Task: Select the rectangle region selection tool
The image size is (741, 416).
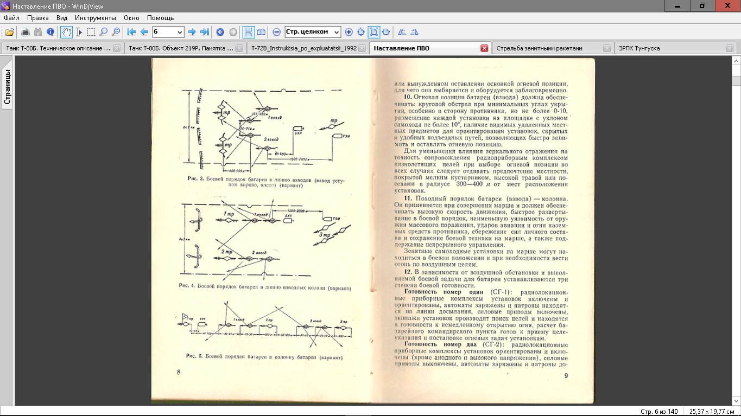Action: [x=91, y=32]
